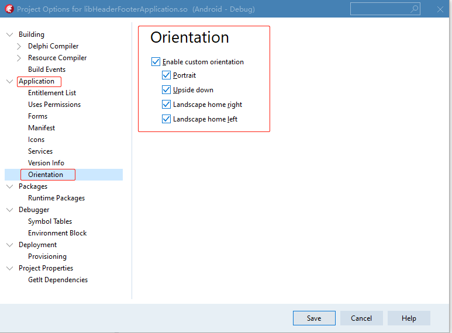Disable Landscape home left option
Image resolution: width=452 pixels, height=333 pixels.
click(x=167, y=119)
